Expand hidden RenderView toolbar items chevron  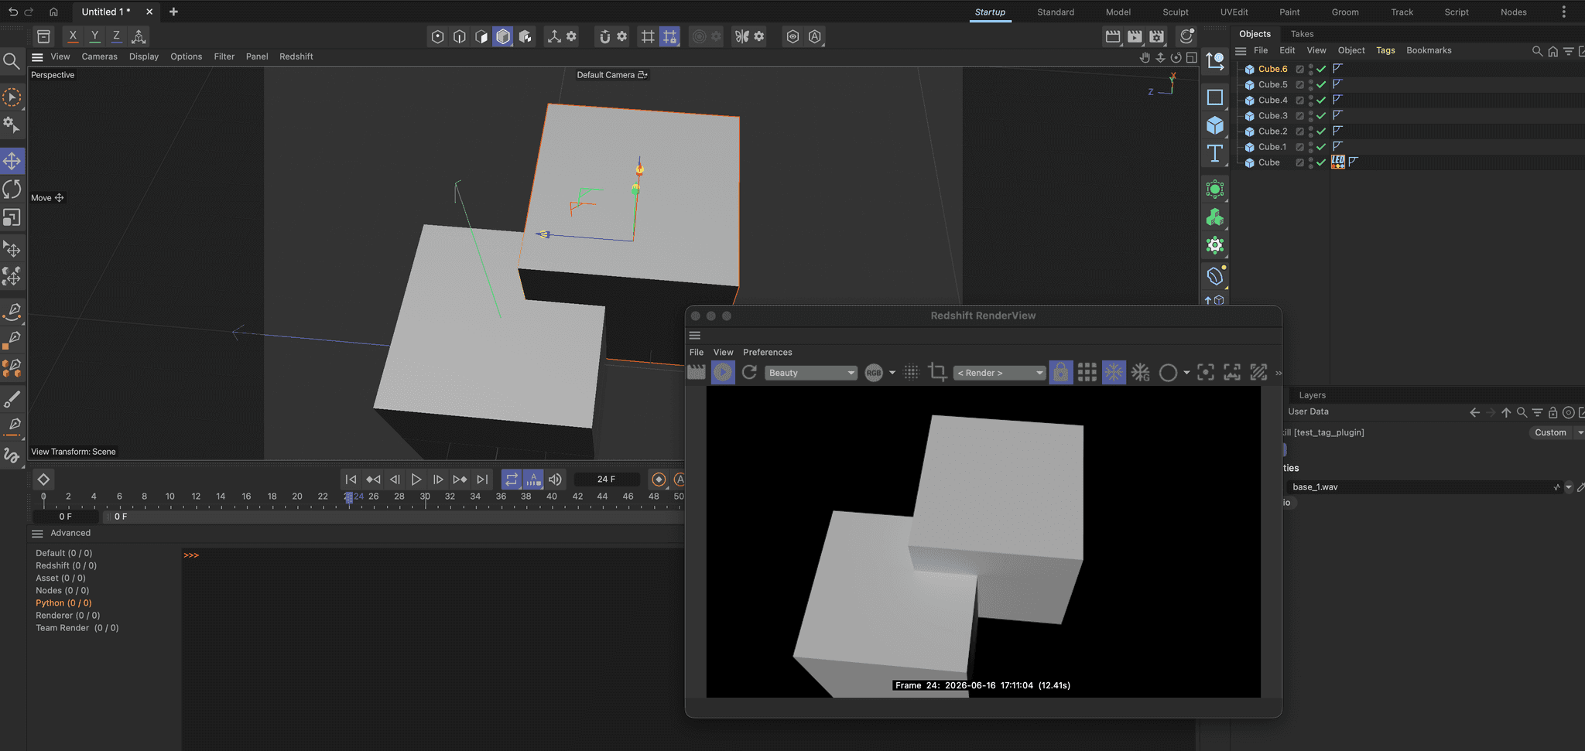coord(1279,373)
